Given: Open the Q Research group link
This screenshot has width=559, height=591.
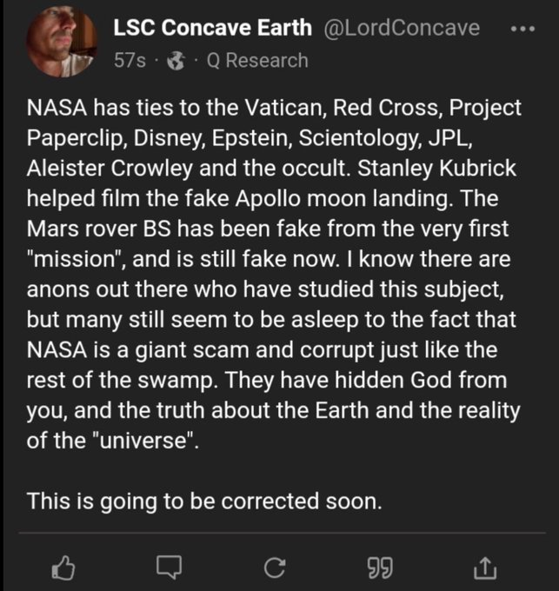Looking at the screenshot, I should (253, 61).
